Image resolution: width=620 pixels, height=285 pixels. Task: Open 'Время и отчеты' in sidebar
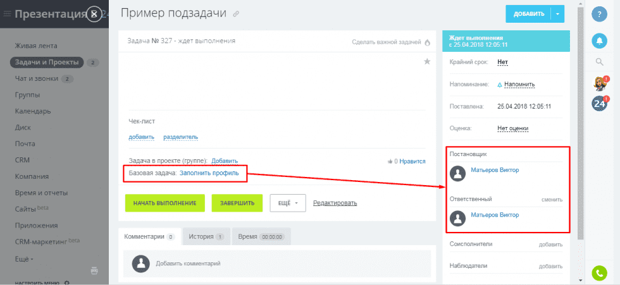tap(42, 193)
